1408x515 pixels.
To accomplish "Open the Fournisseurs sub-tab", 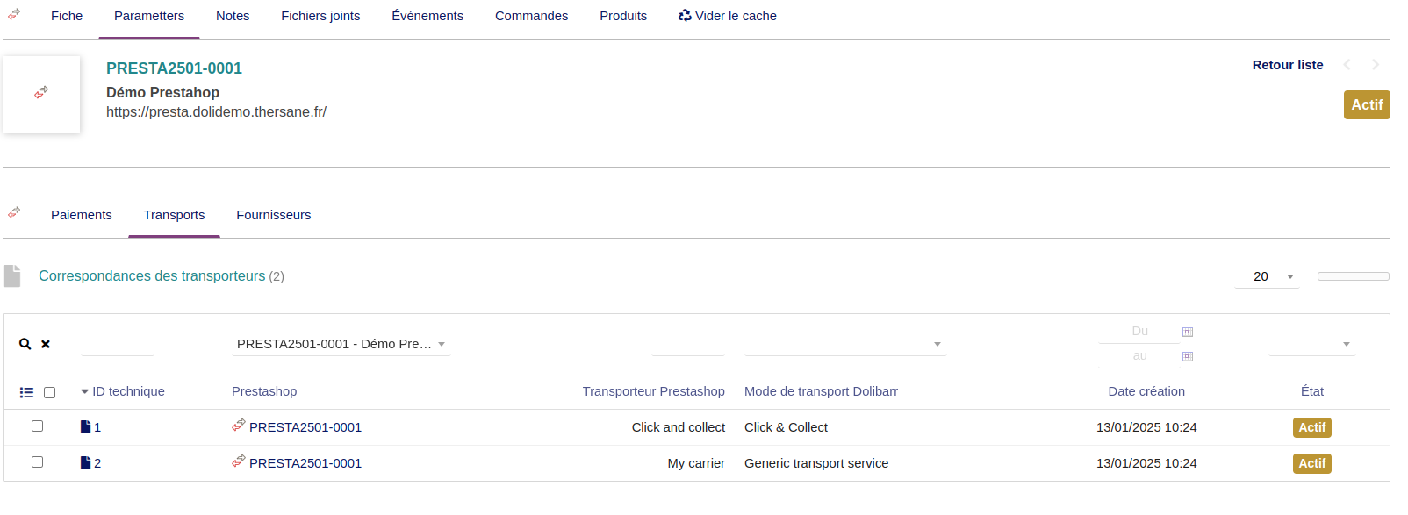I will [273, 215].
